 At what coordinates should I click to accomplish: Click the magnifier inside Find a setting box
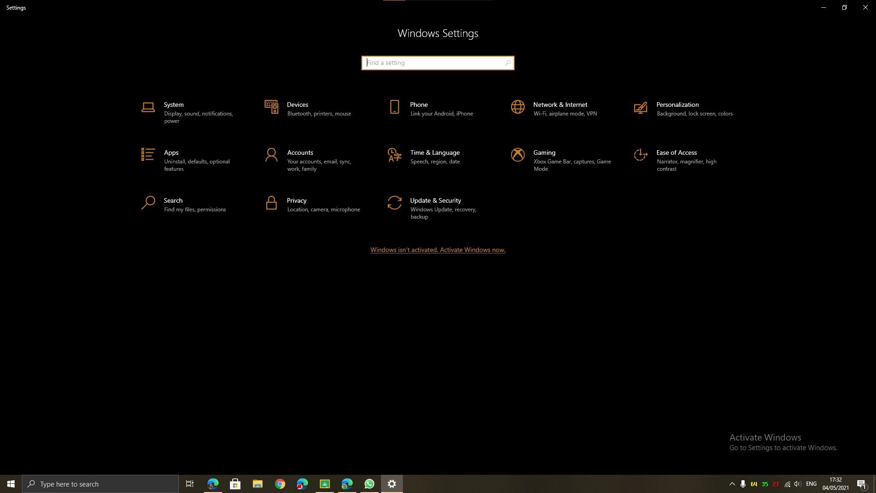508,63
